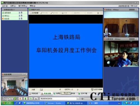Open the color dropdown arrow in toolbar
The image size is (140, 106).
click(85, 13)
